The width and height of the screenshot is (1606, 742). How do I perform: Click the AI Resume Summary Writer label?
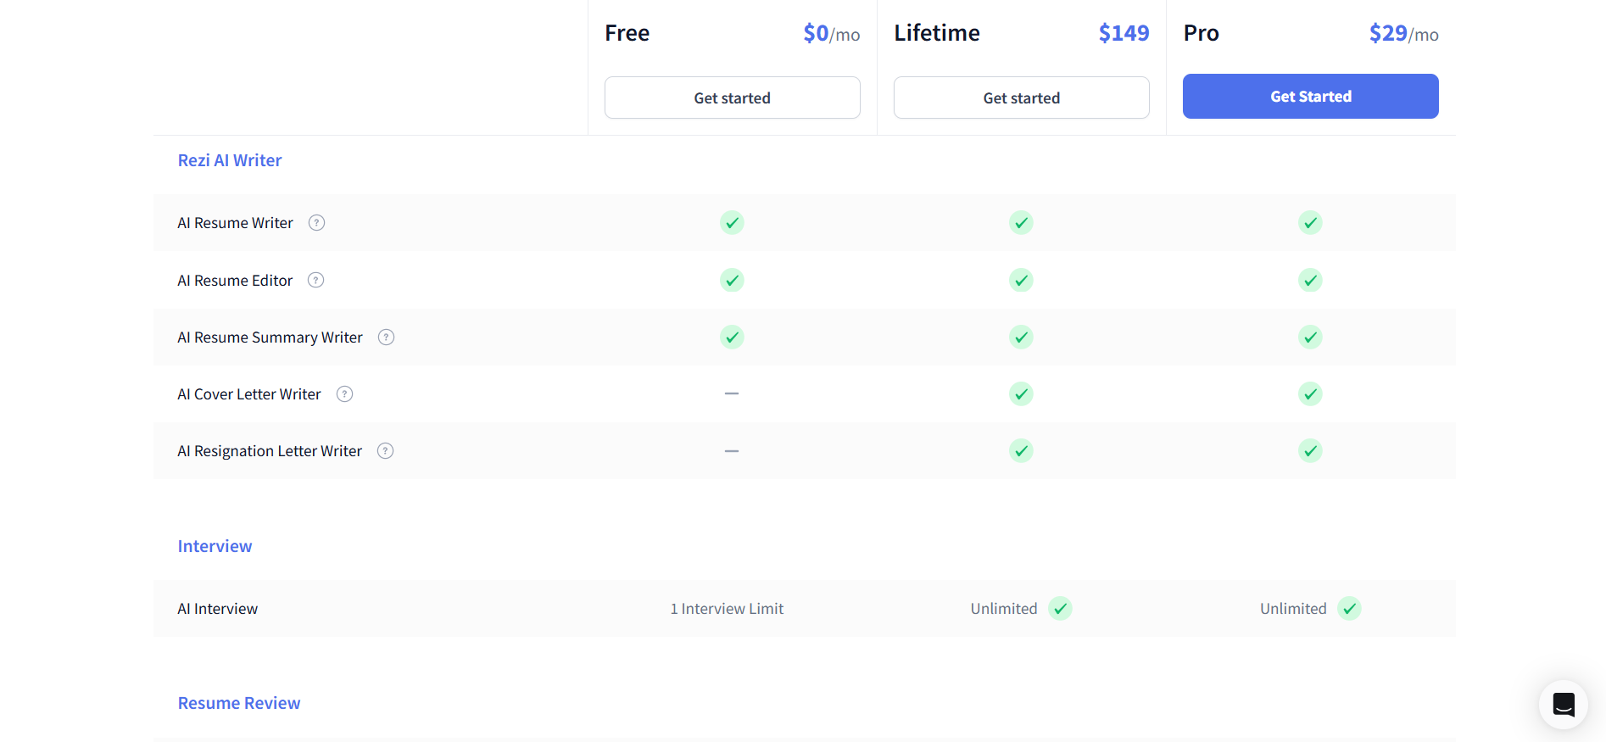point(270,338)
